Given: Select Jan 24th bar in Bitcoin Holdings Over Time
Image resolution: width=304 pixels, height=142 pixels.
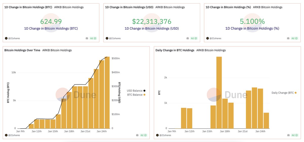Looking at the screenshot, I should 102,94.
